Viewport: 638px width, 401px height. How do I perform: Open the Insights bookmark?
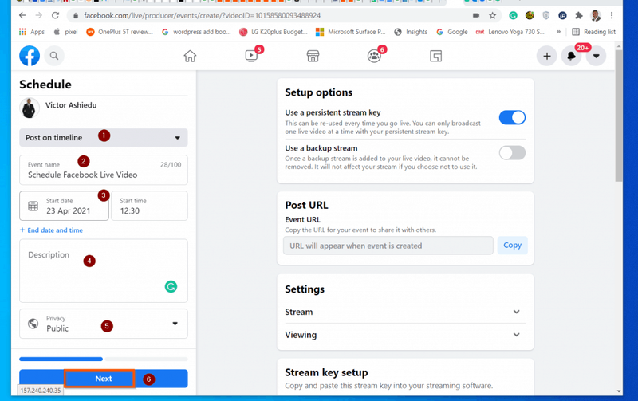411,32
